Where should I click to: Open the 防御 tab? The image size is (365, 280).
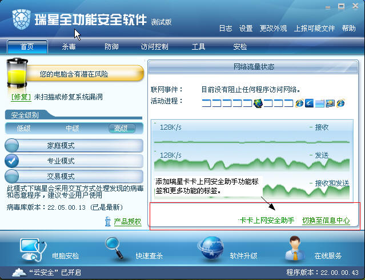(x=111, y=47)
